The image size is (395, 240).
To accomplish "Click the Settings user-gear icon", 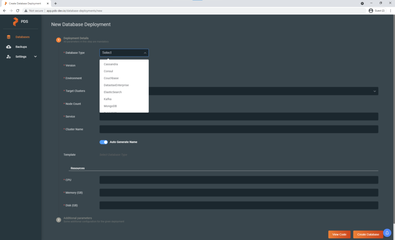I will pos(8,57).
